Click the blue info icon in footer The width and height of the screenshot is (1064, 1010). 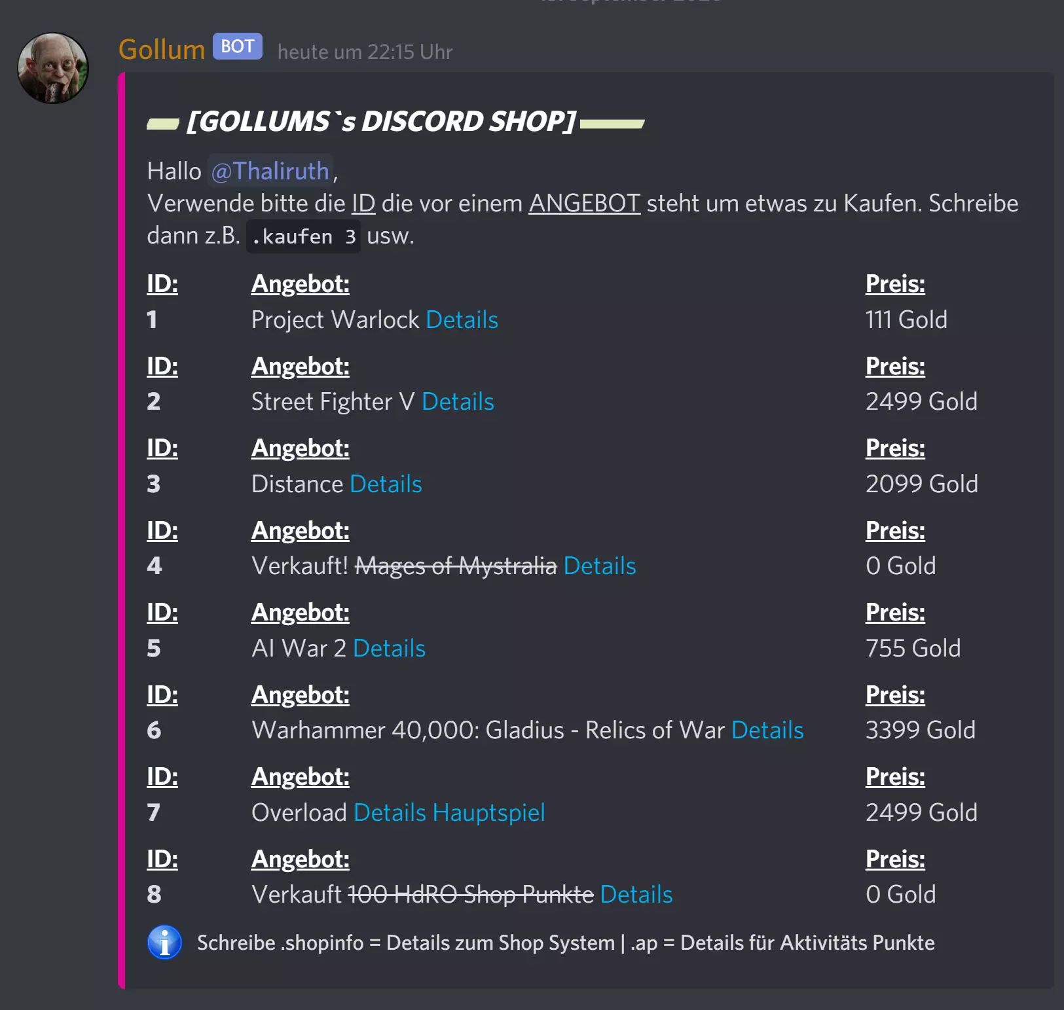(164, 942)
